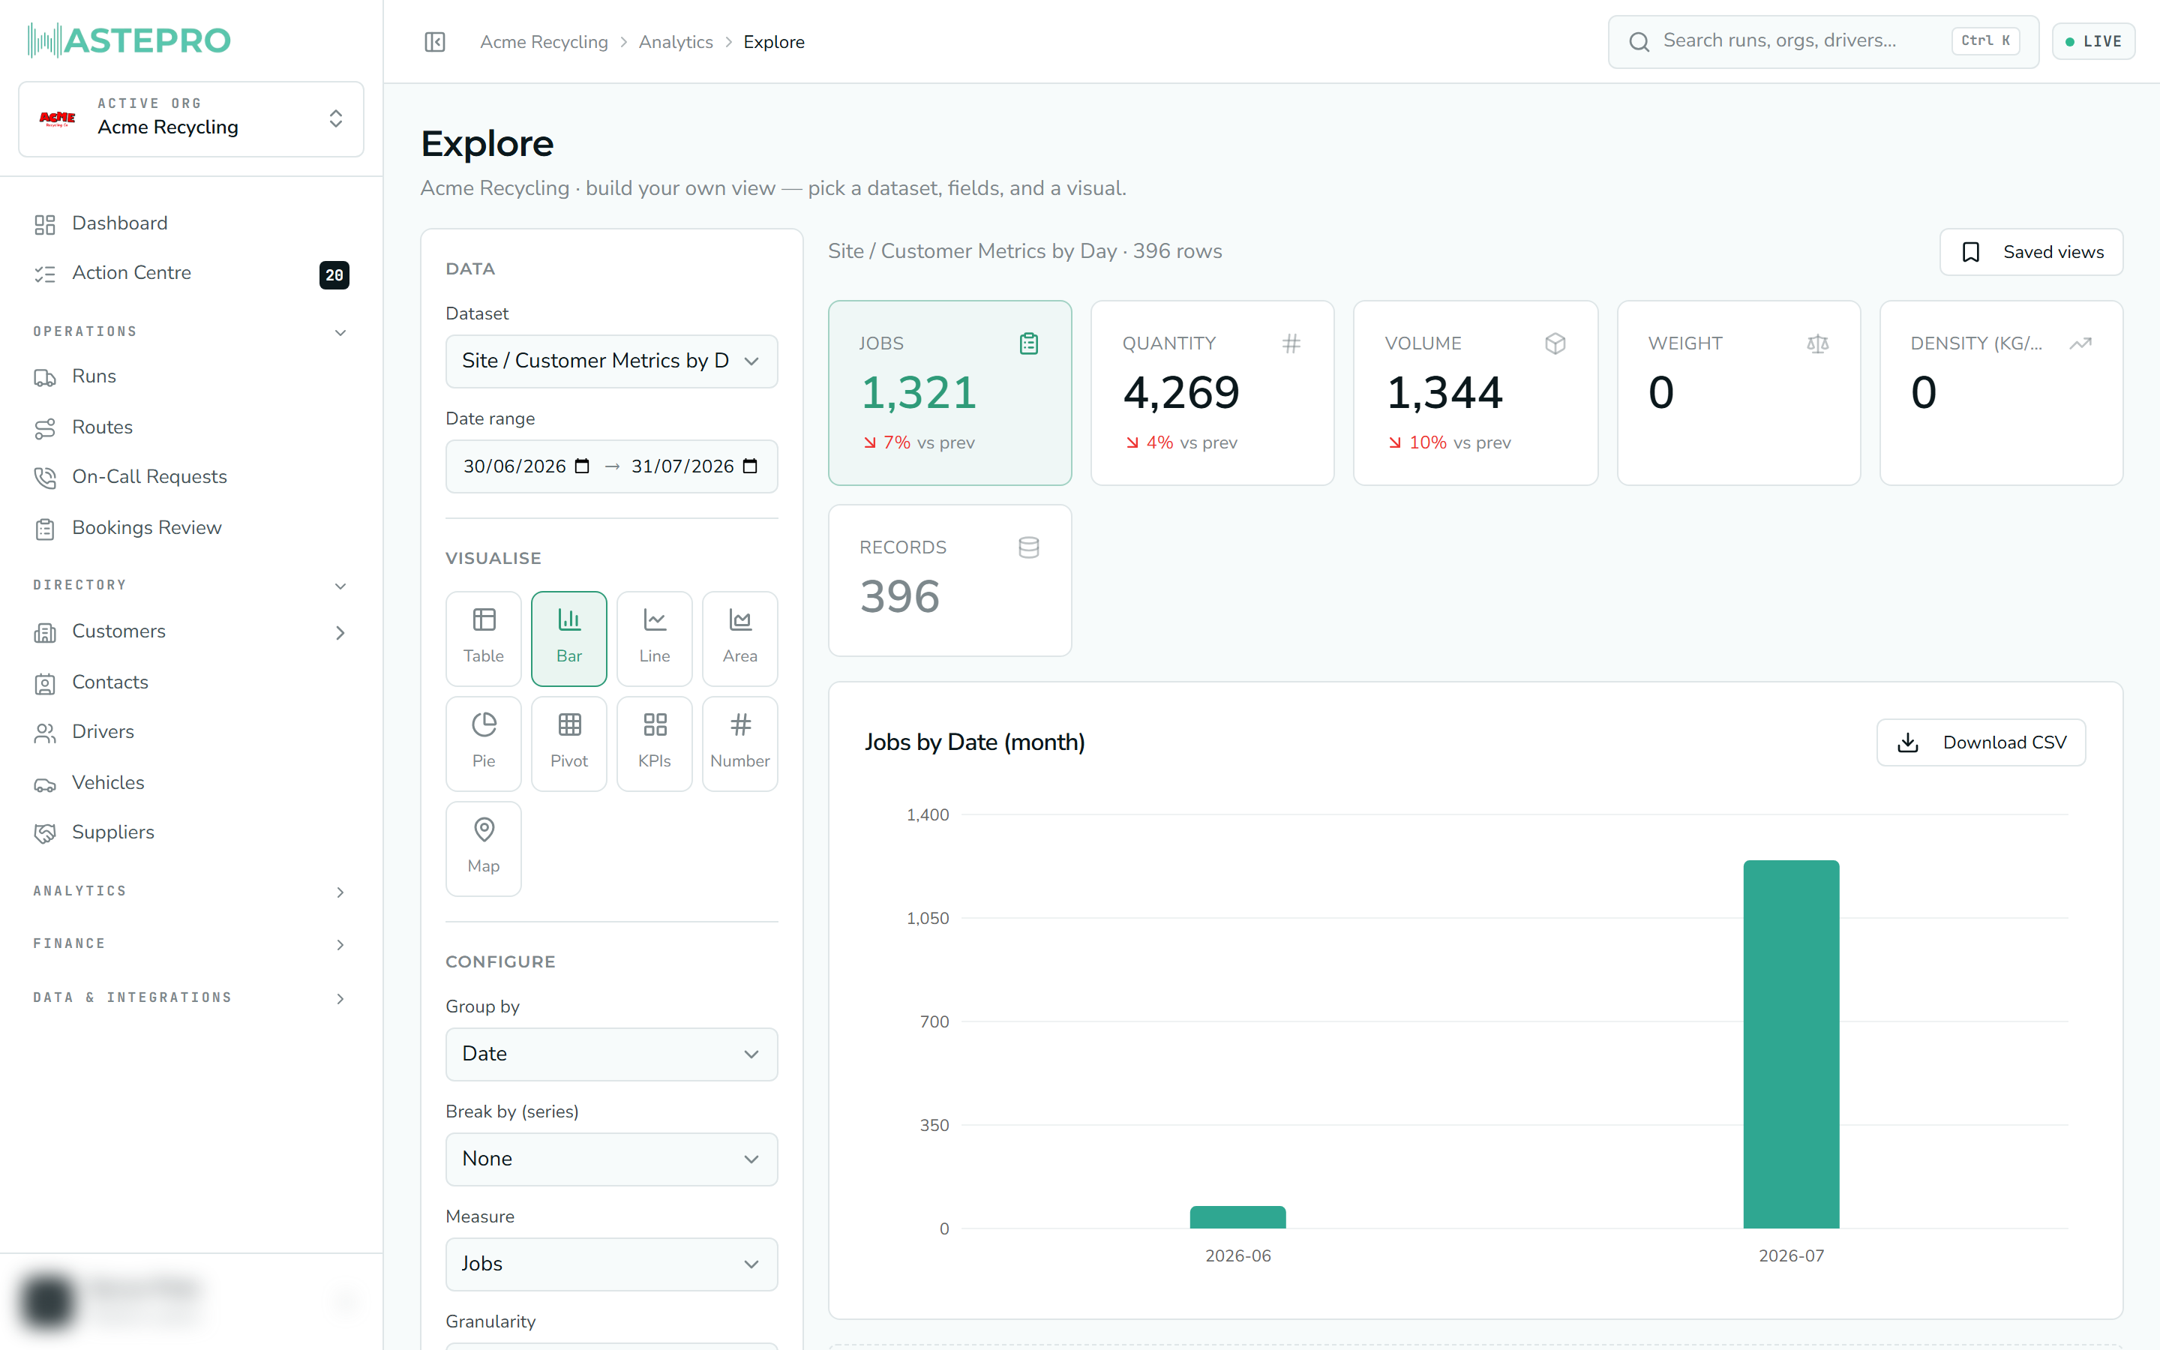
Task: Toggle the sidebar collapse icon
Action: click(x=435, y=42)
